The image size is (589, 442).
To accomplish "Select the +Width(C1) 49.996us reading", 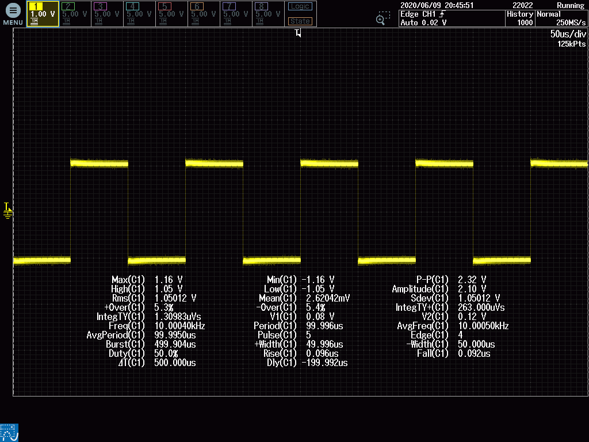I will (x=299, y=344).
